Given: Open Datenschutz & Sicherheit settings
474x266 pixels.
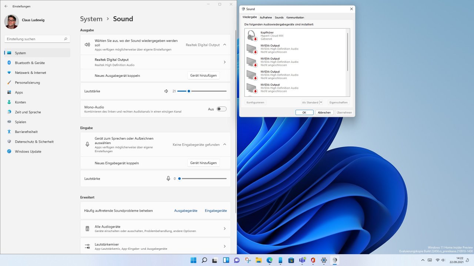Looking at the screenshot, I should (x=37, y=141).
